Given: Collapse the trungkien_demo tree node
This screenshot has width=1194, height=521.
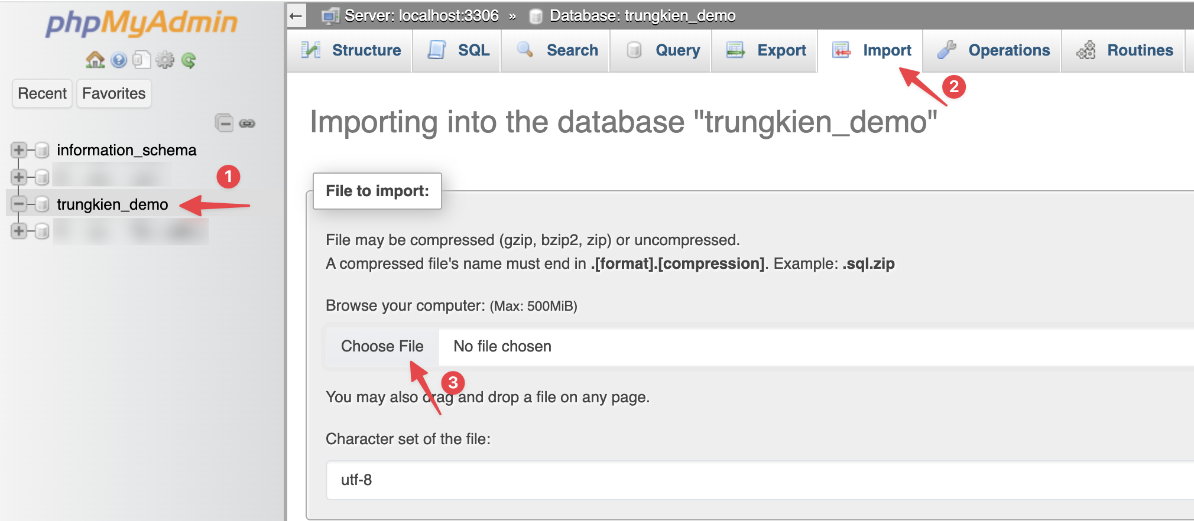Looking at the screenshot, I should pos(19,204).
